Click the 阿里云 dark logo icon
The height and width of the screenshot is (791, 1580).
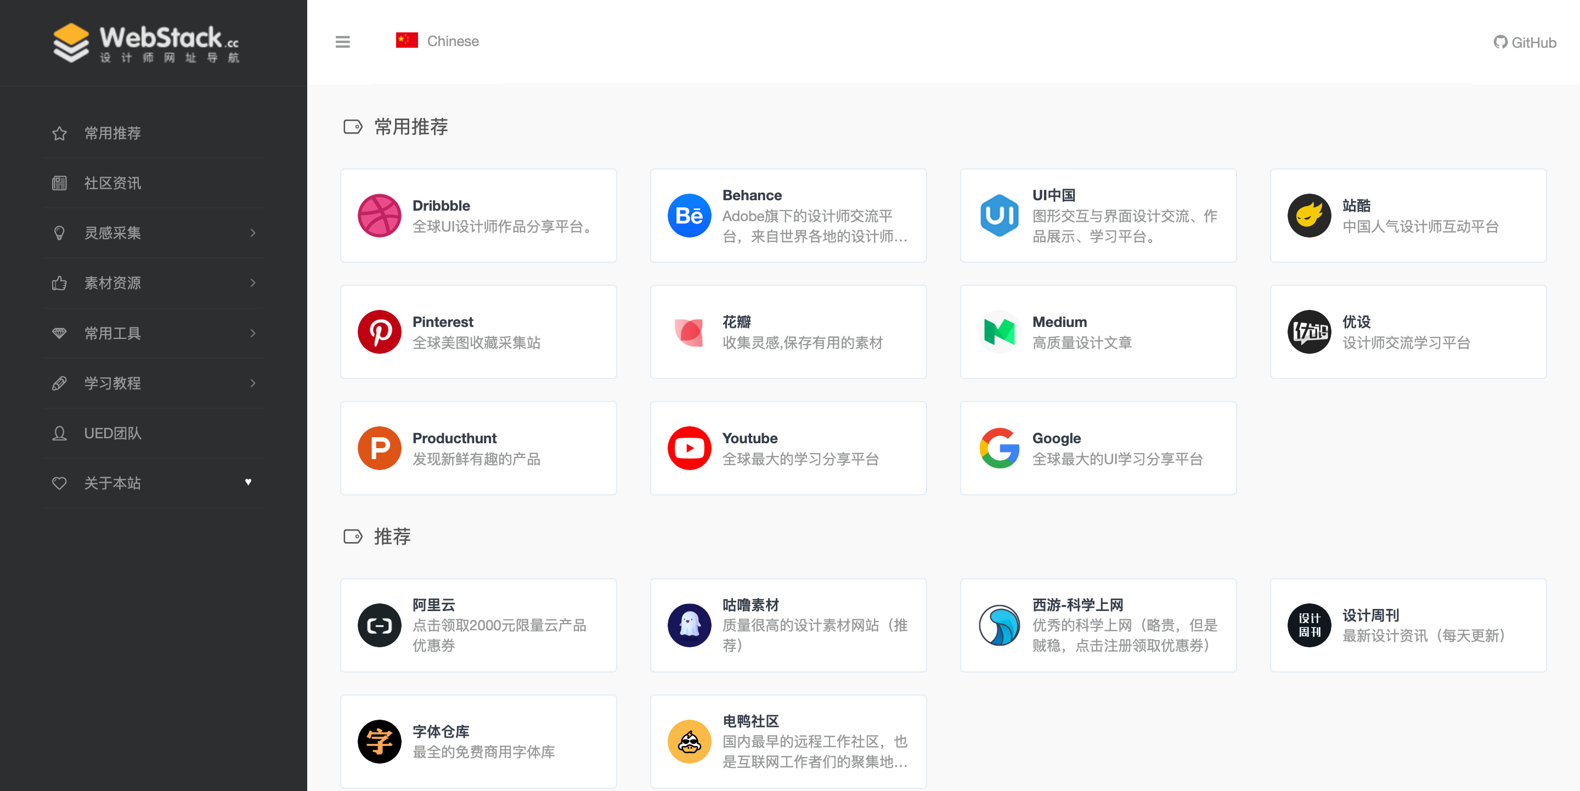point(379,625)
